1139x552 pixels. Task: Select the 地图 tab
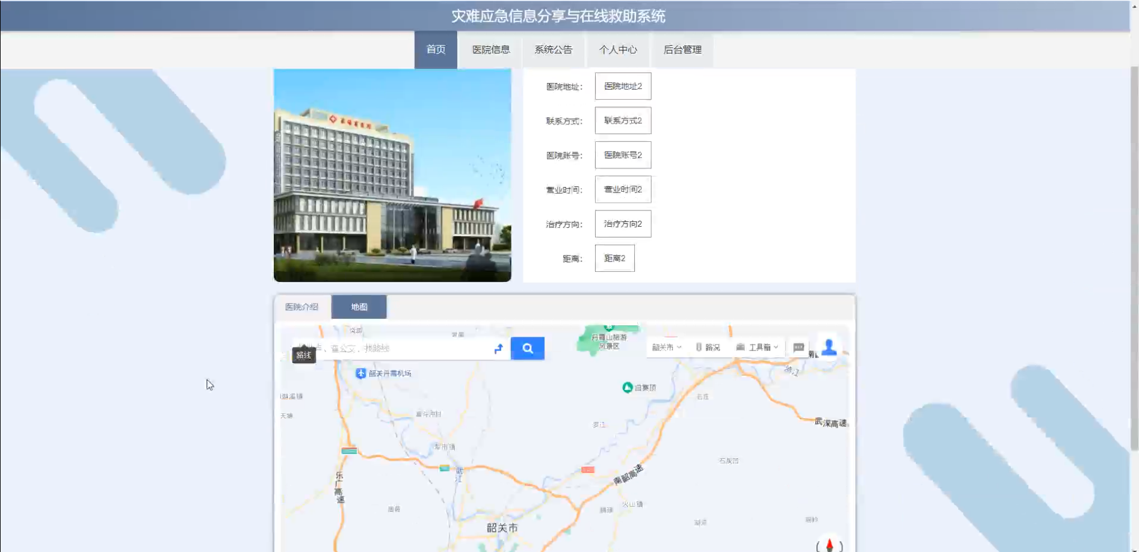[x=359, y=307]
